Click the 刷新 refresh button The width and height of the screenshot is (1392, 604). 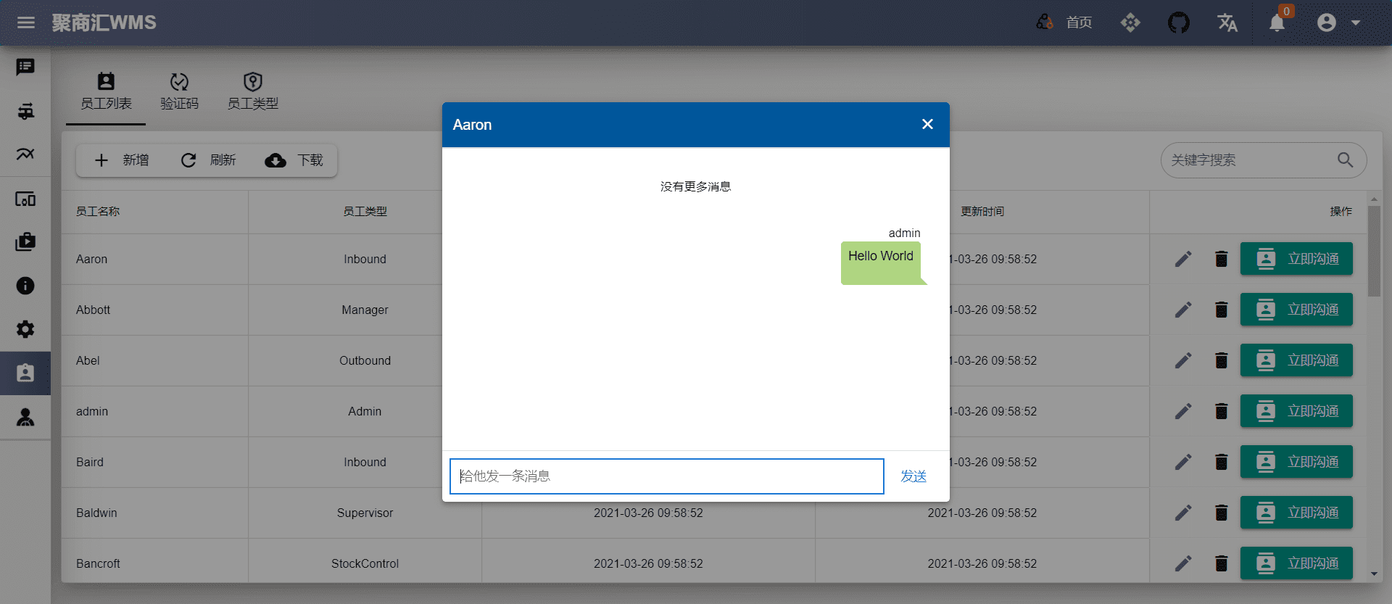coord(208,160)
